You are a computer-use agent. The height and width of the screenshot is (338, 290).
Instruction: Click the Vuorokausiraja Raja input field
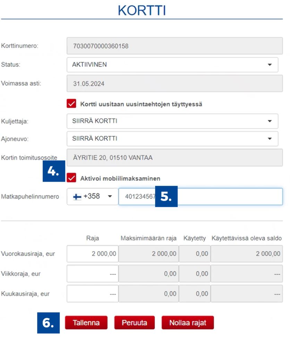pos(92,254)
